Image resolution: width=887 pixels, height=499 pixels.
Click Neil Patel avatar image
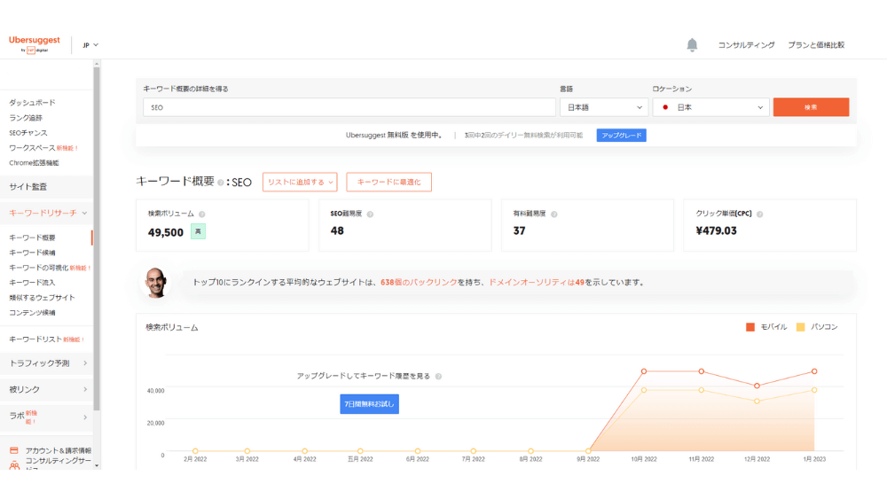pos(155,282)
